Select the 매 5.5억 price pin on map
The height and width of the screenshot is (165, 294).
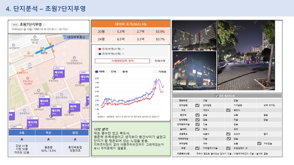[x=59, y=72]
